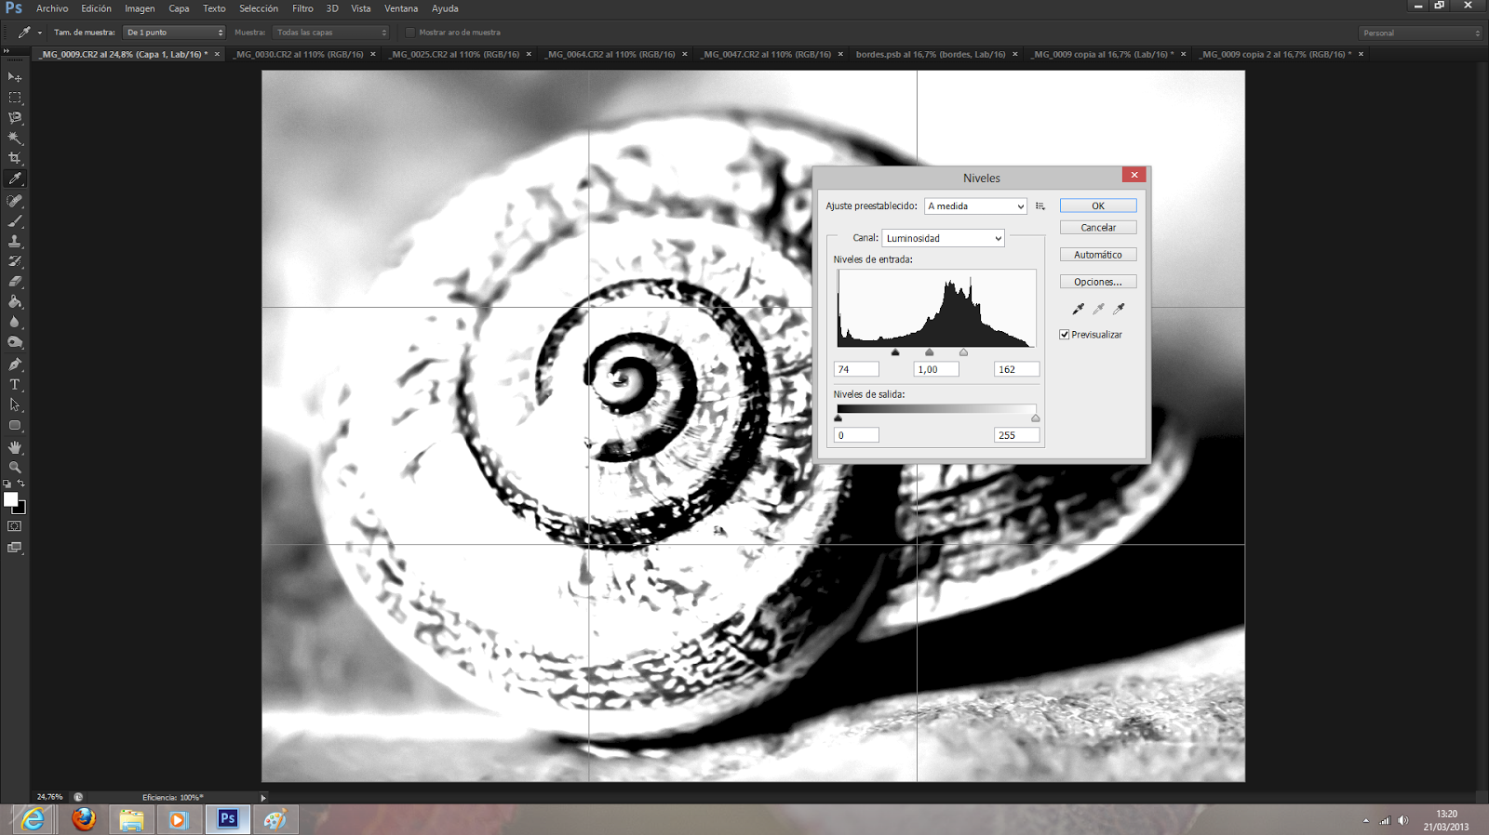Select the Clone Stamp tool
The image size is (1489, 835).
point(15,242)
